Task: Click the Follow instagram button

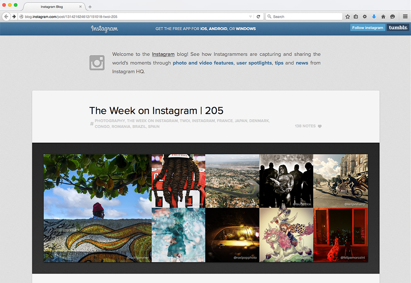Action: [367, 28]
